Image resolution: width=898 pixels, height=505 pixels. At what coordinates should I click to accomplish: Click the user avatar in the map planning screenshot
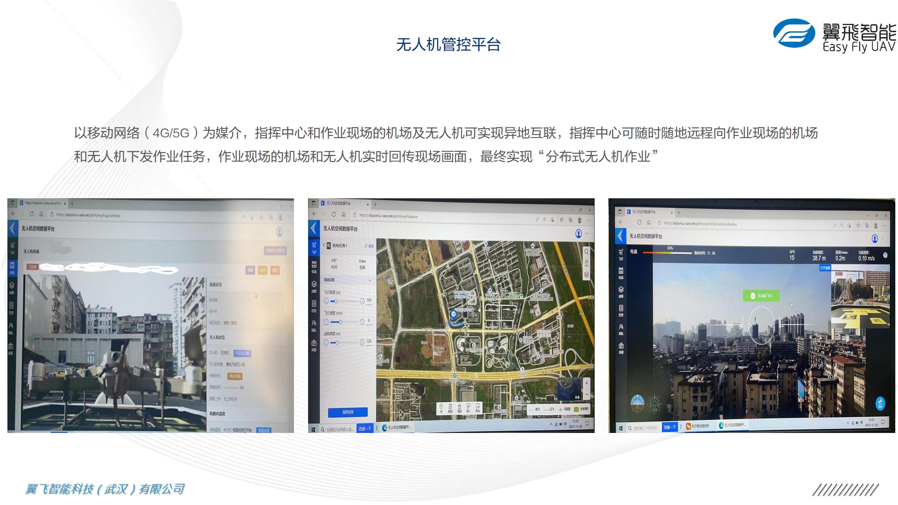click(579, 234)
